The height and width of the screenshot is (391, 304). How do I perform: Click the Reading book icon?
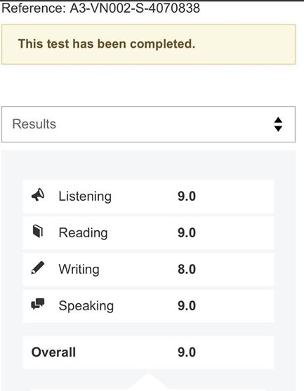click(x=38, y=231)
